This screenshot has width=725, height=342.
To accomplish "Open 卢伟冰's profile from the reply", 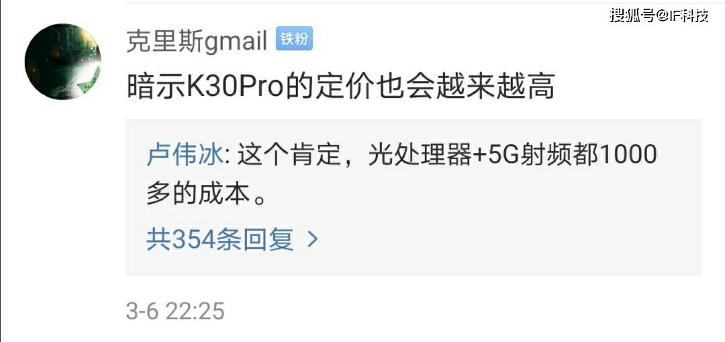I will click(185, 156).
